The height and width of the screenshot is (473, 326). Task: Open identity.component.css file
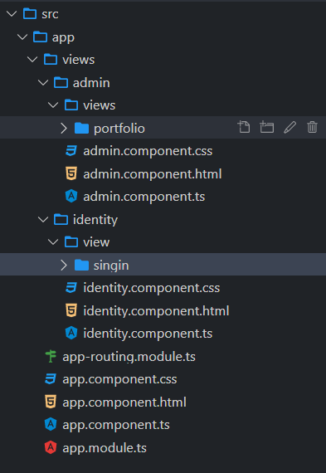[x=152, y=288]
